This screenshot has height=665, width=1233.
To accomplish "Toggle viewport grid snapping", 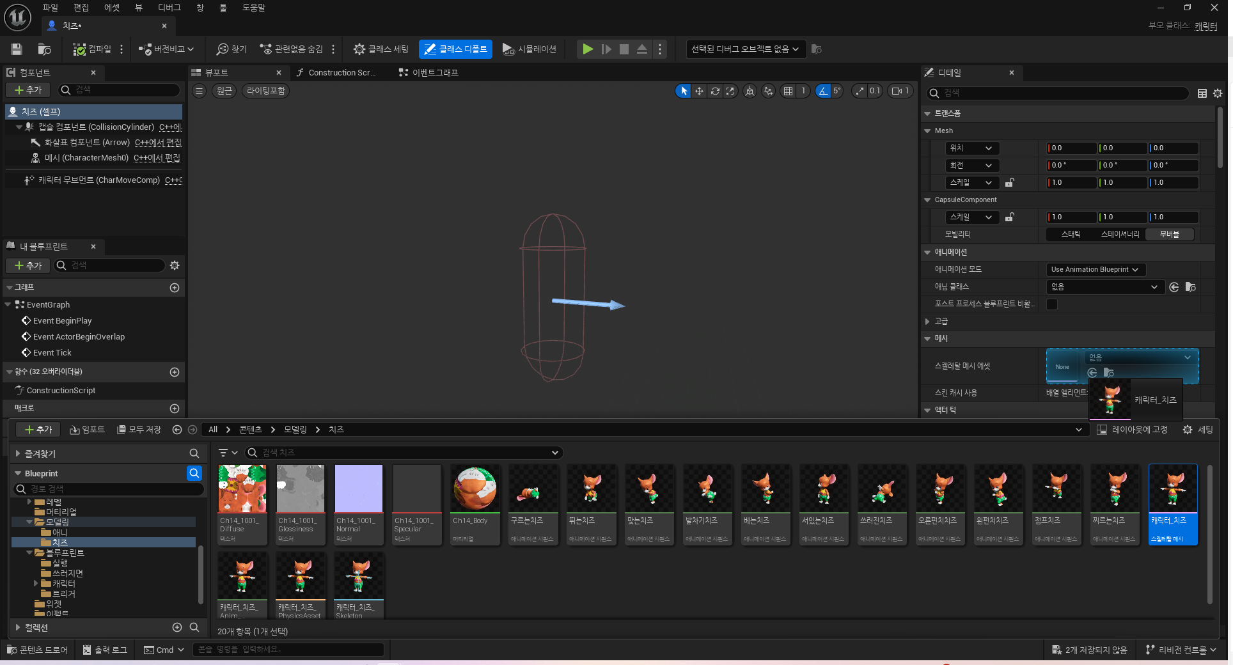I will click(x=789, y=91).
